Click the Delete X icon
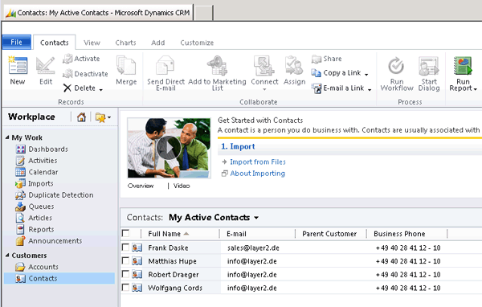This screenshot has width=482, height=307. click(x=67, y=88)
